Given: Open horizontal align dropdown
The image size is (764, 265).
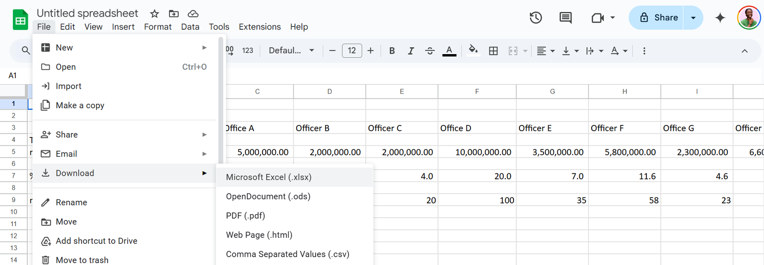Looking at the screenshot, I should [x=545, y=51].
